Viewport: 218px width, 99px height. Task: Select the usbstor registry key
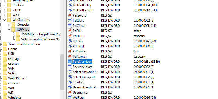pos(14,64)
